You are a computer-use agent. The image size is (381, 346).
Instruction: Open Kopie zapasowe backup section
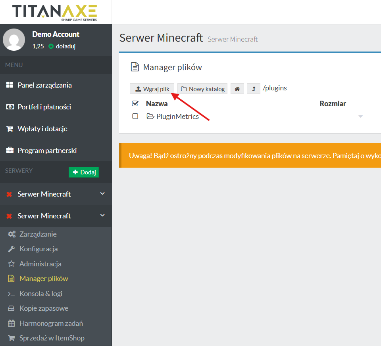(44, 308)
